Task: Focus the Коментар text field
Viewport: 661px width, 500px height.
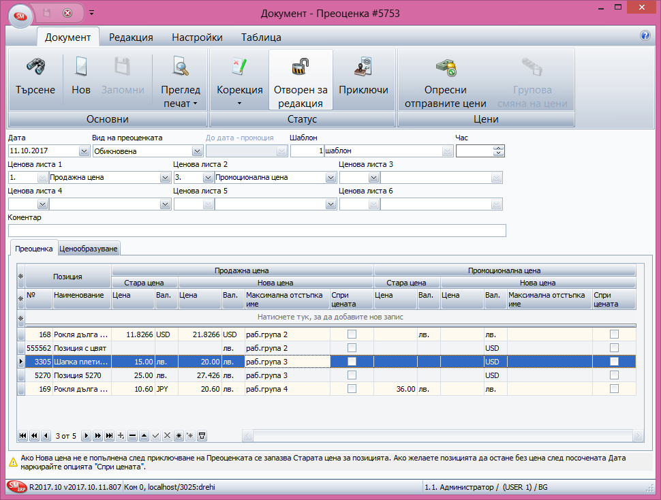Action: pos(257,230)
